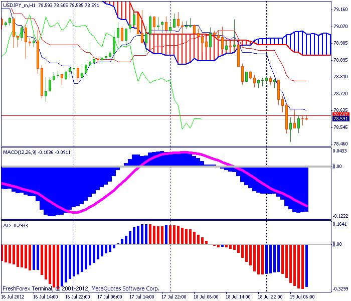Viewport: 351px width, 301px height.
Task: Click the 0.1641 AO scale value
Action: click(340, 224)
